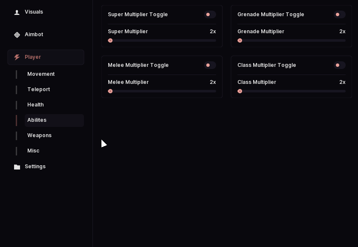Click the Melee Multiplier slider track

point(162,91)
